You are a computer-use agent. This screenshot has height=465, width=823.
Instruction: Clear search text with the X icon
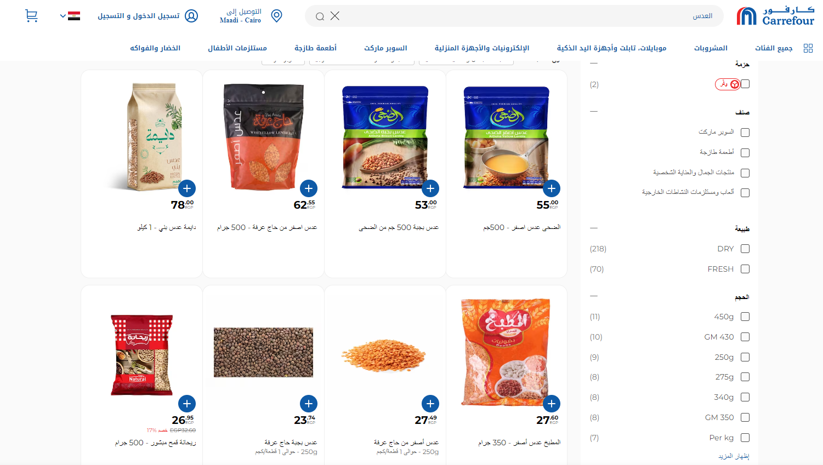tap(335, 16)
